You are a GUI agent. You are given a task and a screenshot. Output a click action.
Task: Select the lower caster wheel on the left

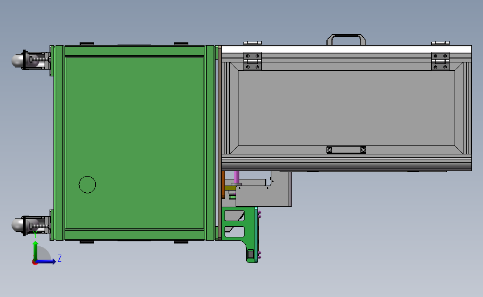click(x=31, y=226)
